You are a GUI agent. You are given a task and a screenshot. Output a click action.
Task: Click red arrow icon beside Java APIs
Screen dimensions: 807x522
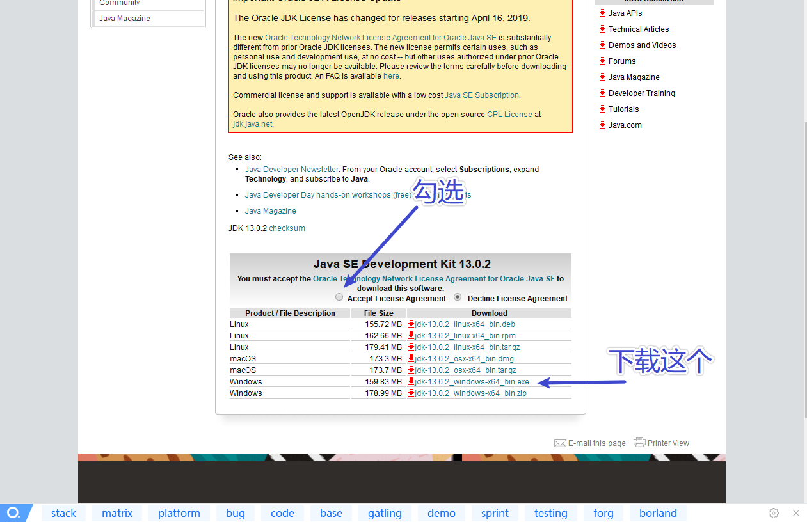tap(602, 13)
